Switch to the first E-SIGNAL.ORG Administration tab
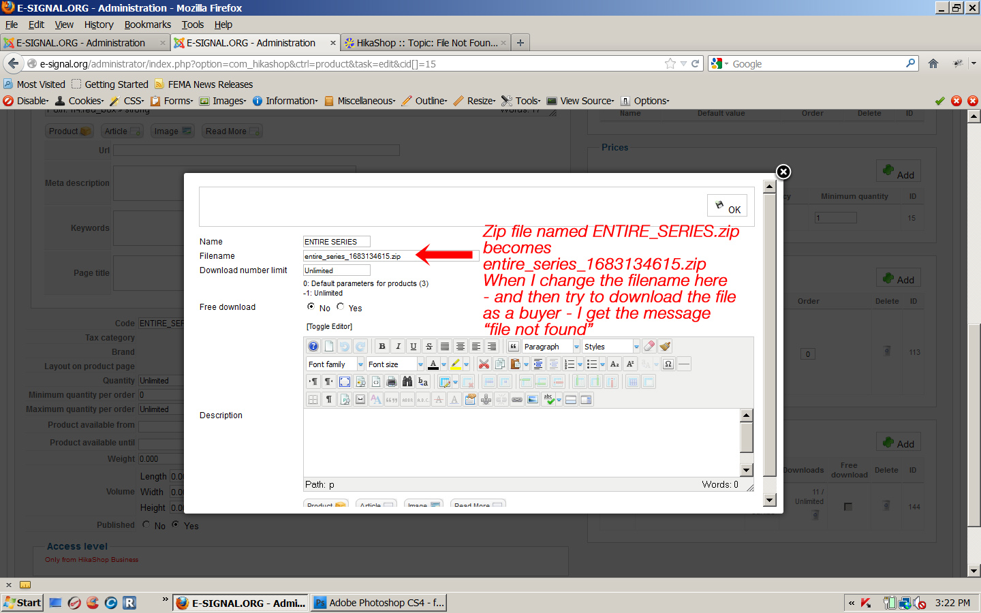 84,43
